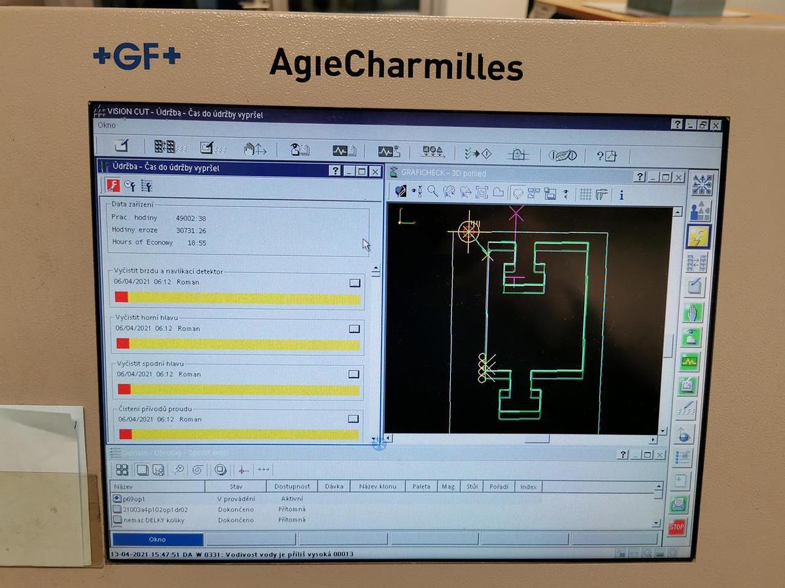Click the Název klonu column header

[378, 486]
